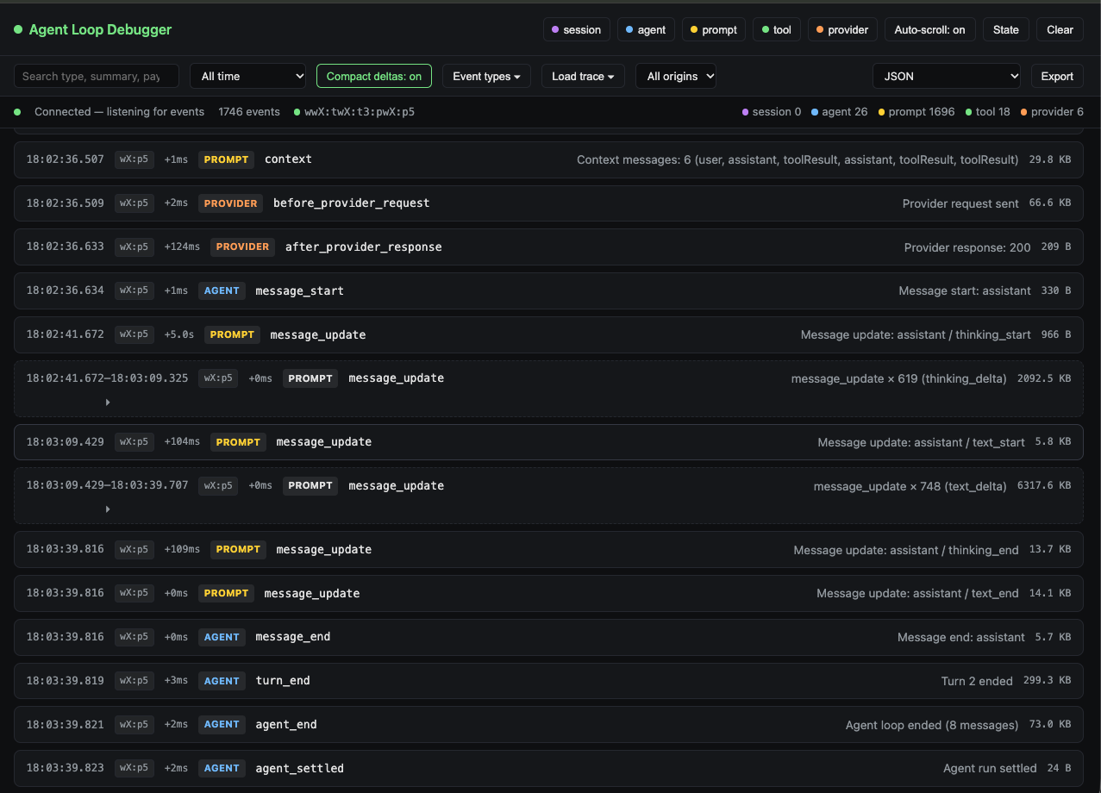This screenshot has height=793, width=1101.
Task: Open the Load trace menu
Action: click(x=583, y=76)
